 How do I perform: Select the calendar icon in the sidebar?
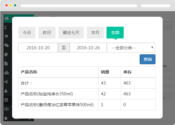pos(6,100)
